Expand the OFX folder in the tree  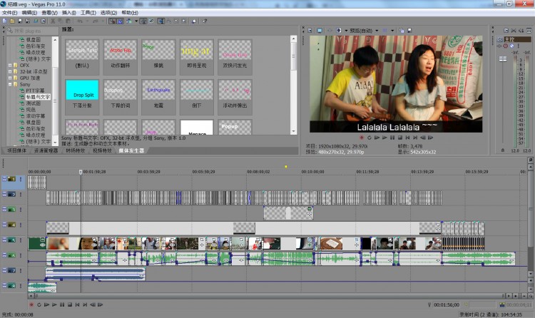(x=10, y=65)
